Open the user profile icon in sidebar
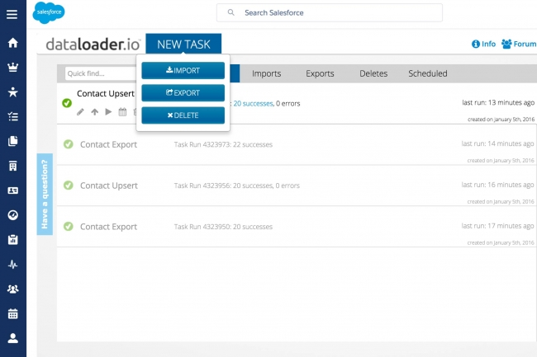 pyautogui.click(x=12, y=338)
